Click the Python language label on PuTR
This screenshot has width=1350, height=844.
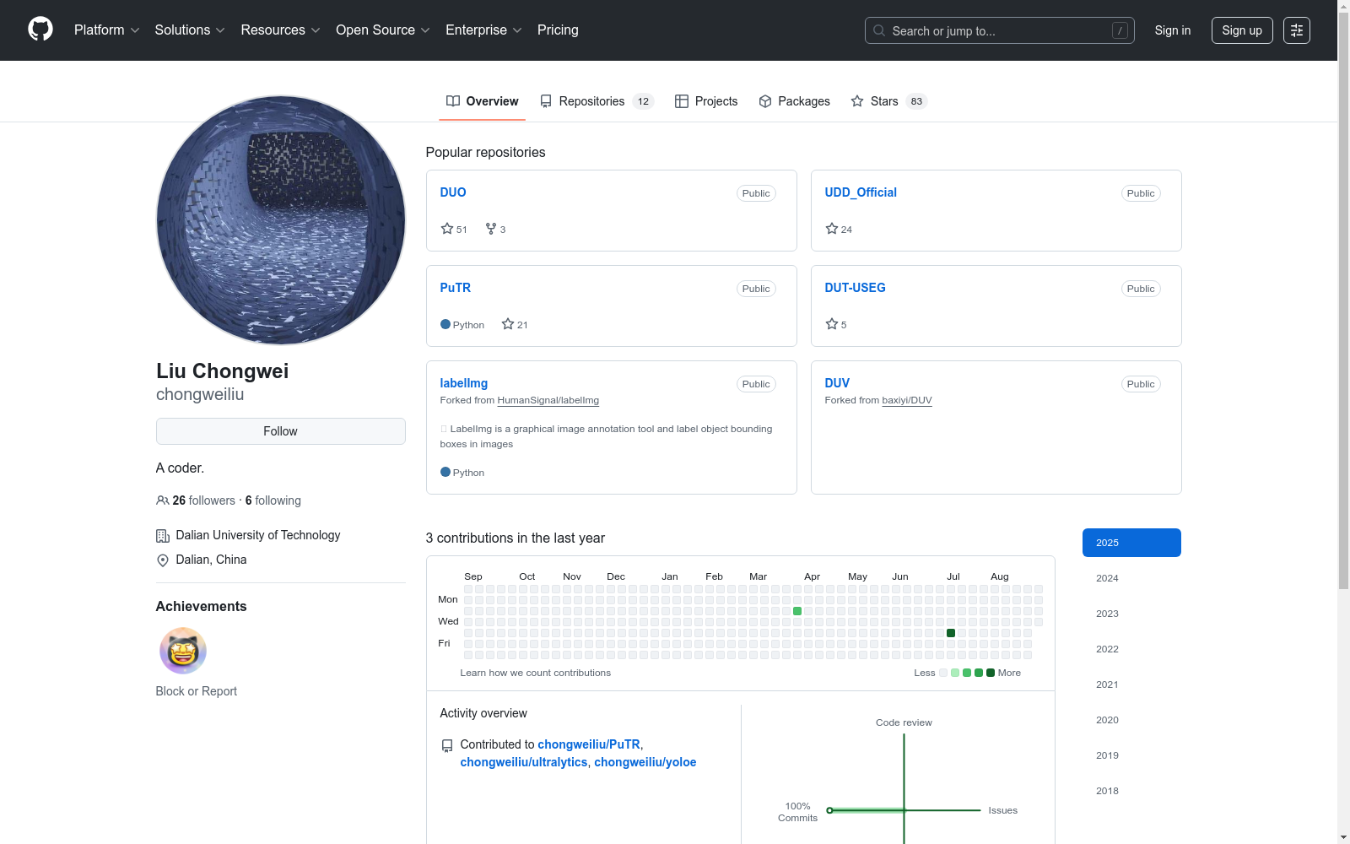click(x=468, y=325)
